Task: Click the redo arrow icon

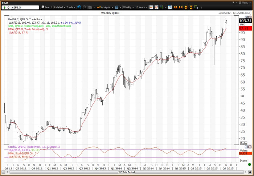Action: coord(85,7)
